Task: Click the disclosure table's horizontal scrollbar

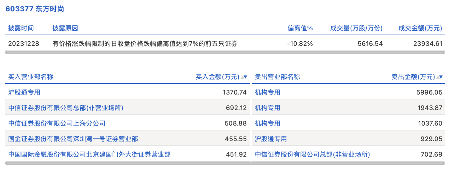Action: (225, 53)
